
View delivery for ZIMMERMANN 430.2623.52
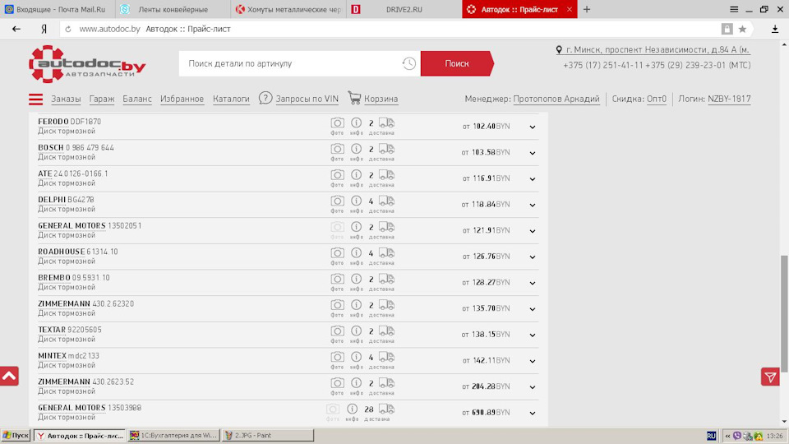tap(386, 383)
